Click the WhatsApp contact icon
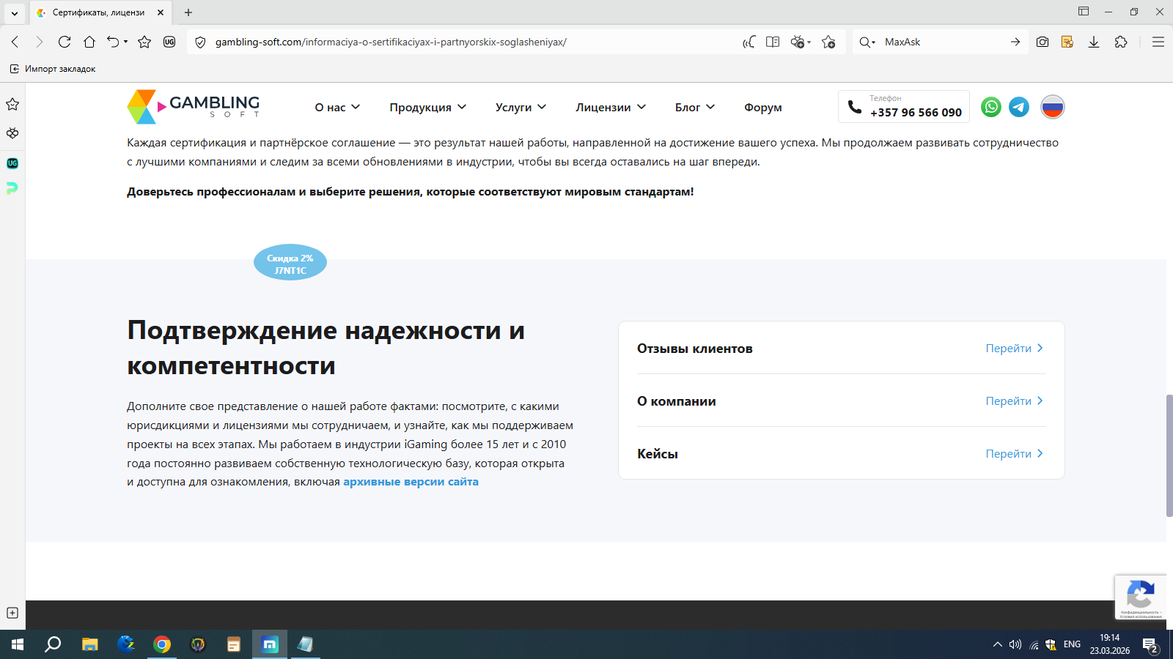The height and width of the screenshot is (659, 1173). click(x=990, y=107)
